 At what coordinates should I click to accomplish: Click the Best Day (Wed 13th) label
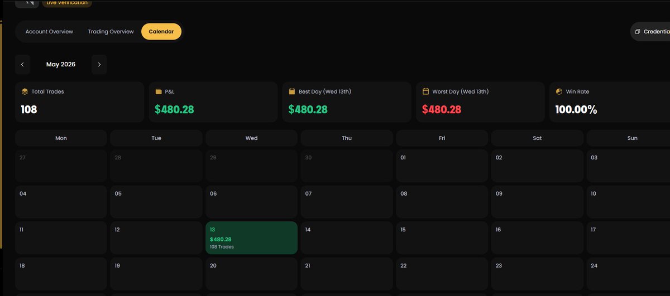(x=325, y=91)
